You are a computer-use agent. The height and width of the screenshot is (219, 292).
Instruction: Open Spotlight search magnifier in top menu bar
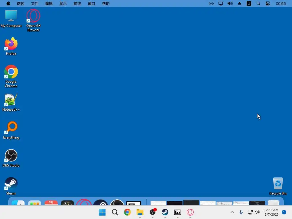point(258,3)
